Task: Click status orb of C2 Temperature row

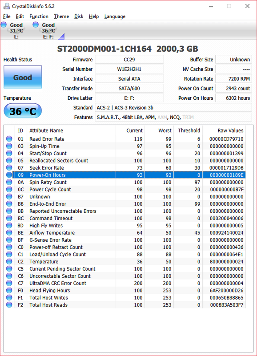Action: (x=9, y=262)
